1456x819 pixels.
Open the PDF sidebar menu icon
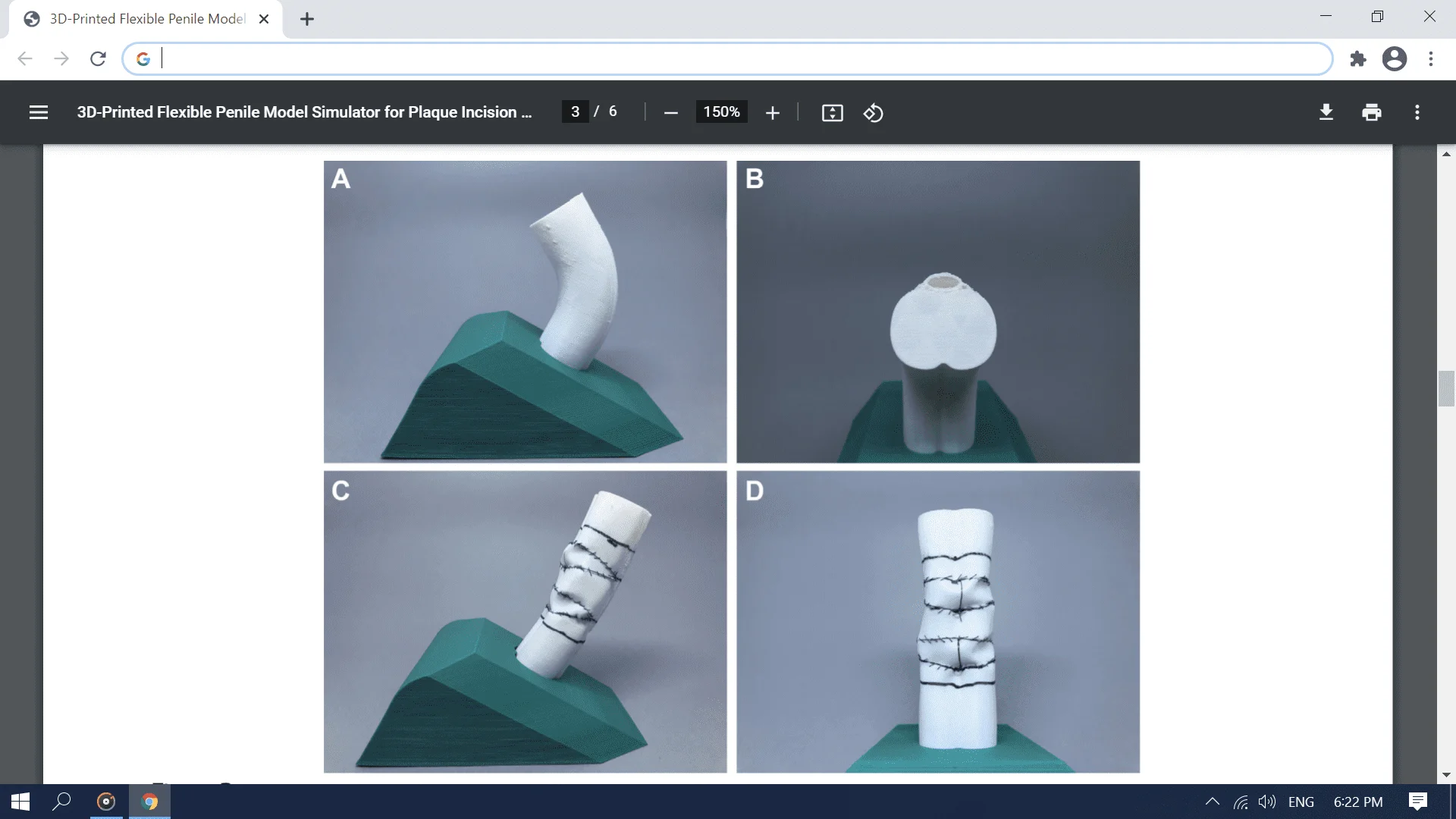(39, 112)
